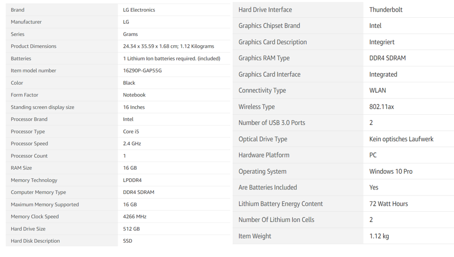Viewport: 454px width, 257px height.
Task: Click the Memory Technology value LPDDR4
Action: point(132,180)
